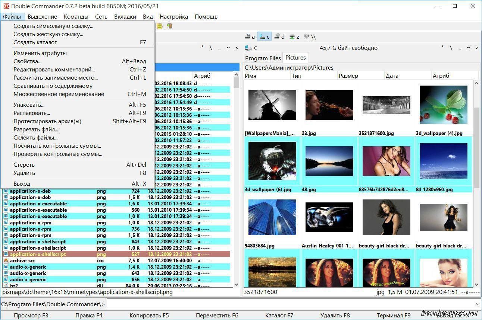Choose Множественное переименование menu entry

(78, 94)
